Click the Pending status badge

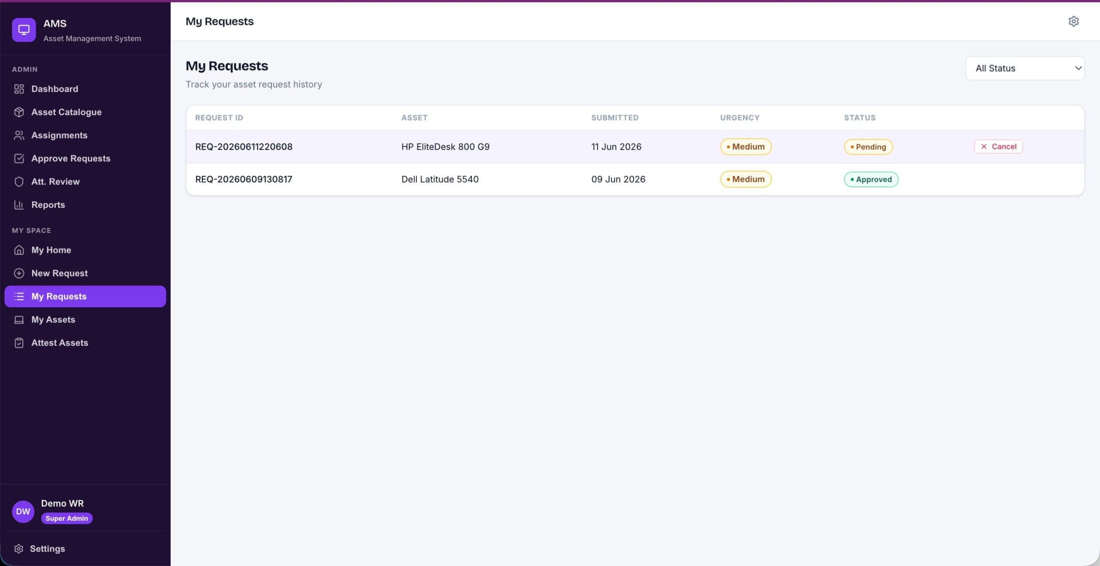[x=868, y=147]
